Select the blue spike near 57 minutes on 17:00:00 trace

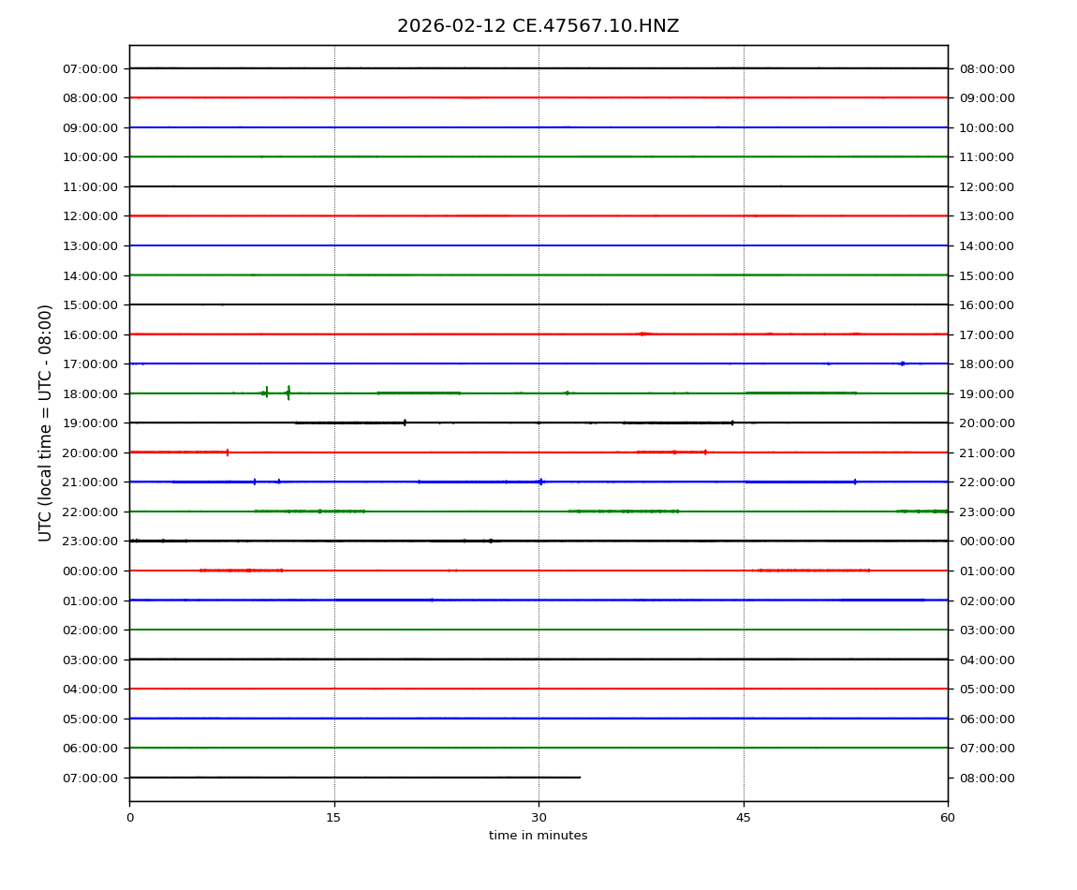pos(902,363)
